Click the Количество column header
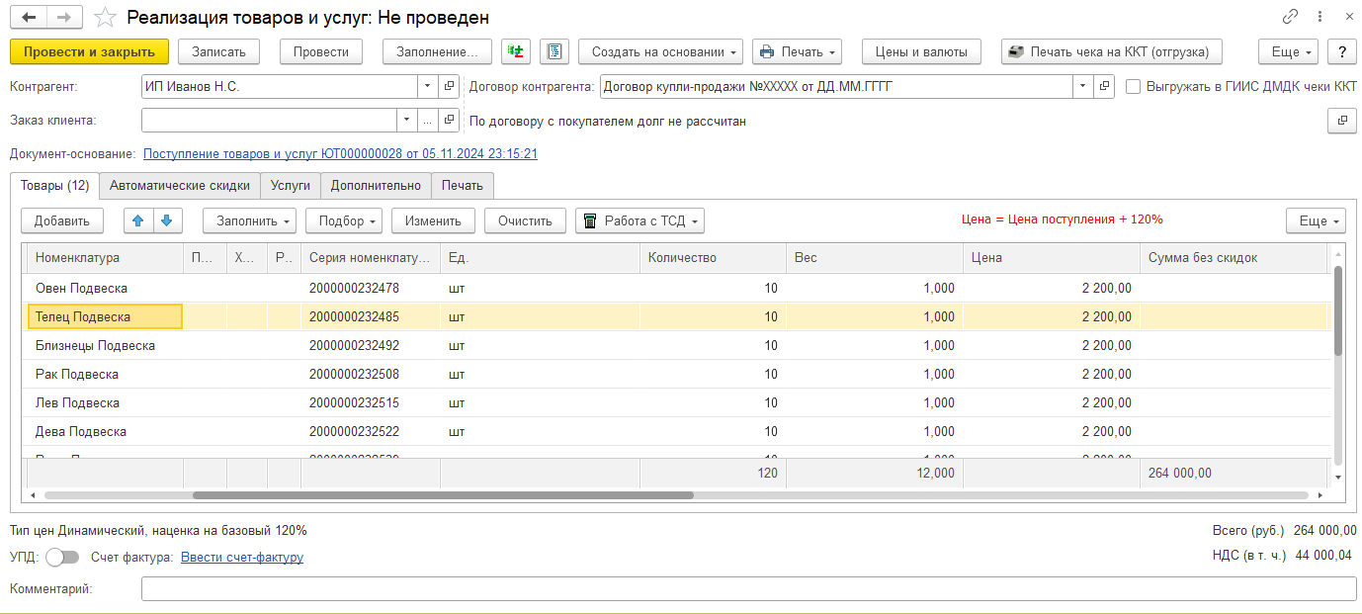The image size is (1362, 614). [713, 257]
